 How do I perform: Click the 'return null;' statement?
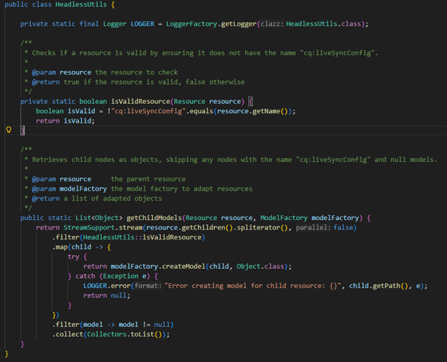(x=107, y=295)
